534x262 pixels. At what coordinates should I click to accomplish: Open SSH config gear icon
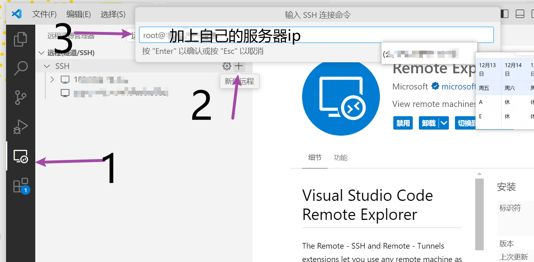[x=227, y=66]
